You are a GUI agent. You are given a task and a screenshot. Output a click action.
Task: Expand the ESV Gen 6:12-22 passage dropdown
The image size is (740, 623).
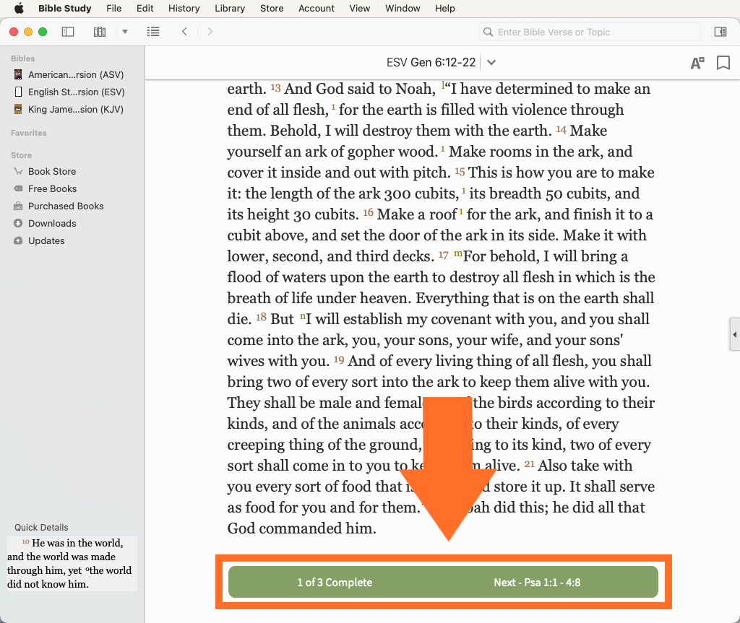coord(491,63)
